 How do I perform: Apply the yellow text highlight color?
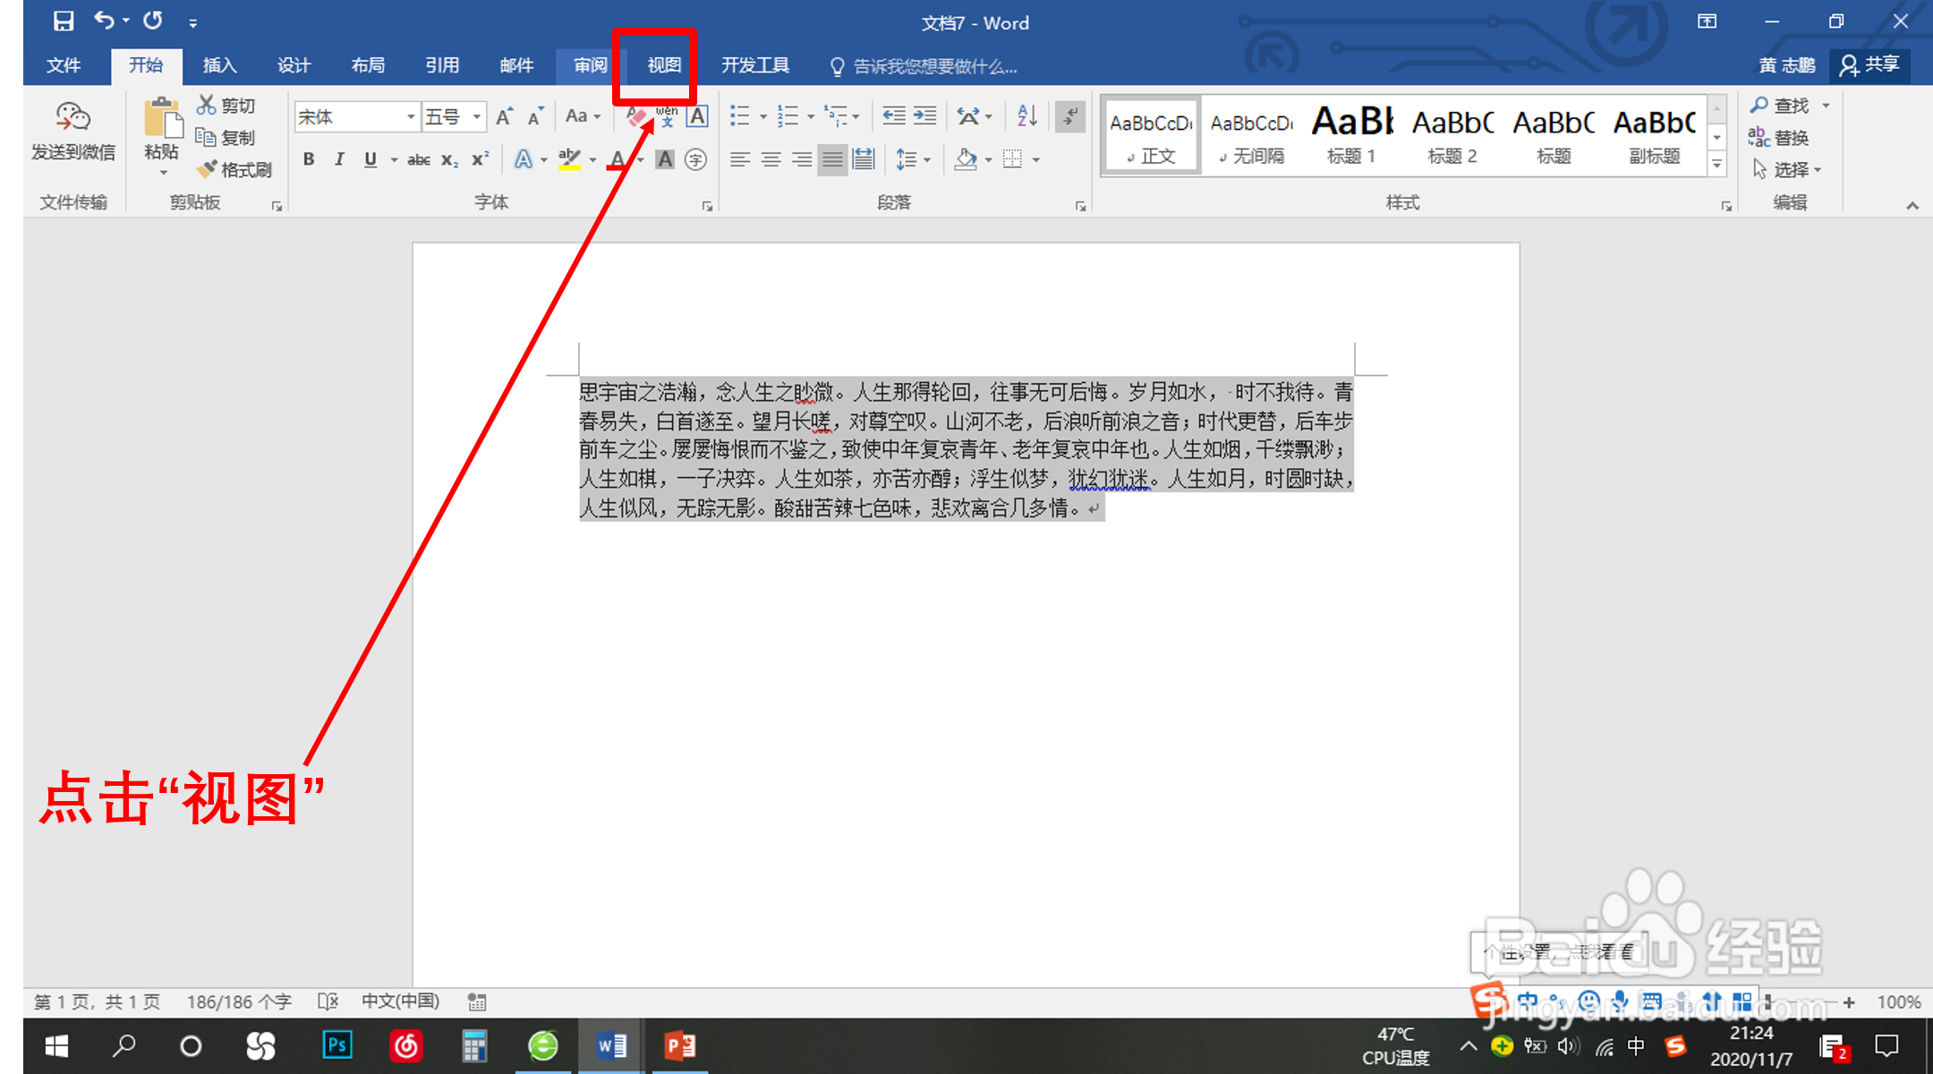pyautogui.click(x=569, y=159)
